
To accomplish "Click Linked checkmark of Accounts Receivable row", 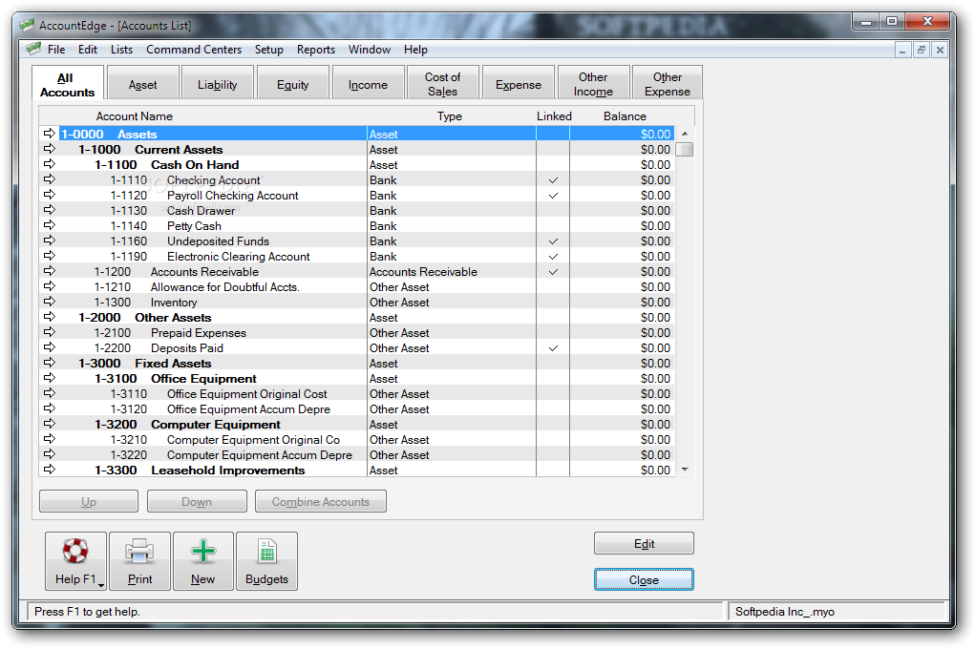I will coord(553,272).
